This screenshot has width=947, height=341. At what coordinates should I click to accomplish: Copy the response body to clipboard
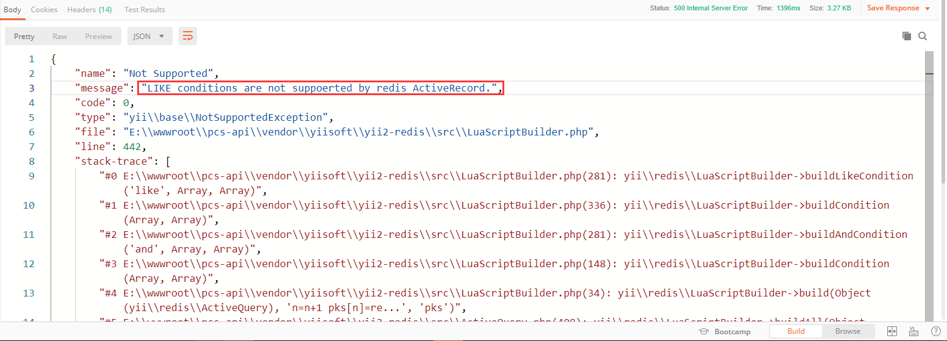click(x=907, y=36)
